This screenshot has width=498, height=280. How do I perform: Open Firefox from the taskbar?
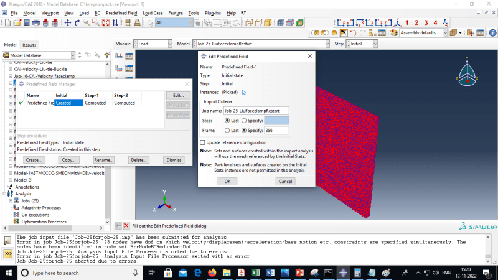tap(212, 273)
